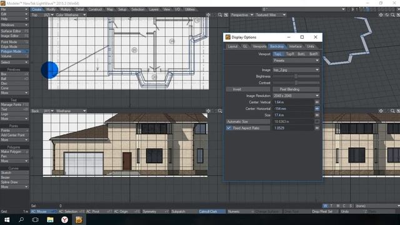This screenshot has height=225, width=400.
Task: Open the Presets dropdown in Display Options
Action: [296, 61]
